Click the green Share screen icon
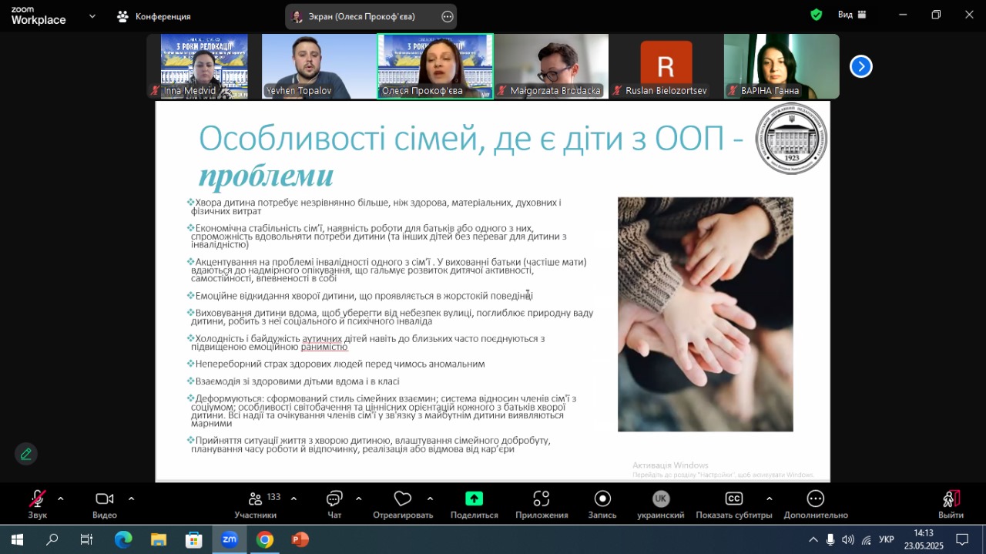 [x=474, y=499]
